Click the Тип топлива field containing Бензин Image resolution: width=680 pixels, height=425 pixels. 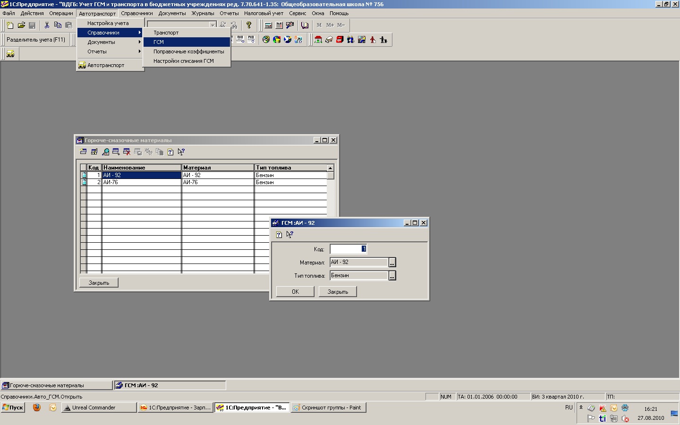pyautogui.click(x=359, y=275)
